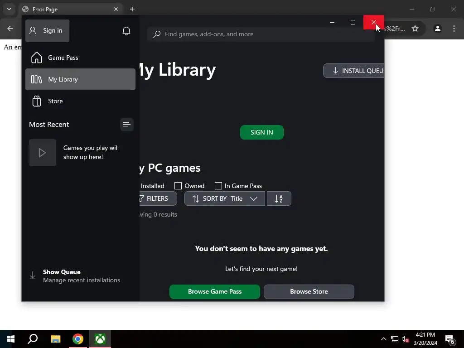The image size is (464, 348).
Task: Open the notifications bell in Xbox app
Action: (126, 31)
